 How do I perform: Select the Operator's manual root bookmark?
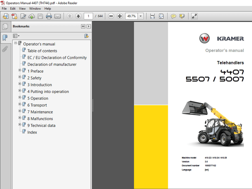pyautogui.click(x=39, y=44)
